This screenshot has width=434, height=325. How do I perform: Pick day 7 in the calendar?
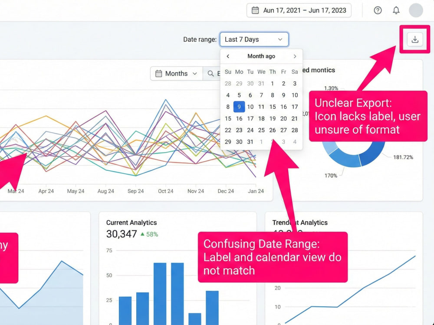[x=261, y=95]
